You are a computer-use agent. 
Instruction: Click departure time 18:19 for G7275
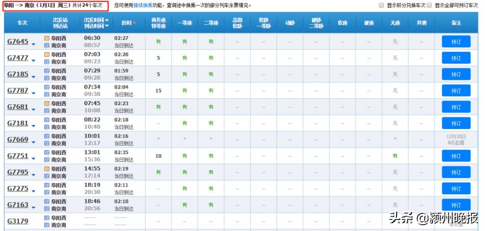pyautogui.click(x=92, y=185)
